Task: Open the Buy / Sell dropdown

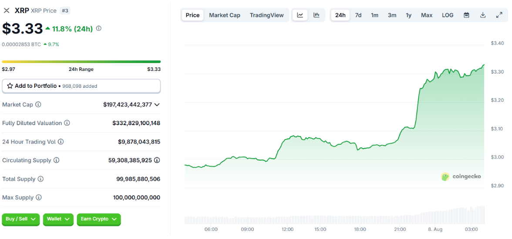Action: coord(21,219)
